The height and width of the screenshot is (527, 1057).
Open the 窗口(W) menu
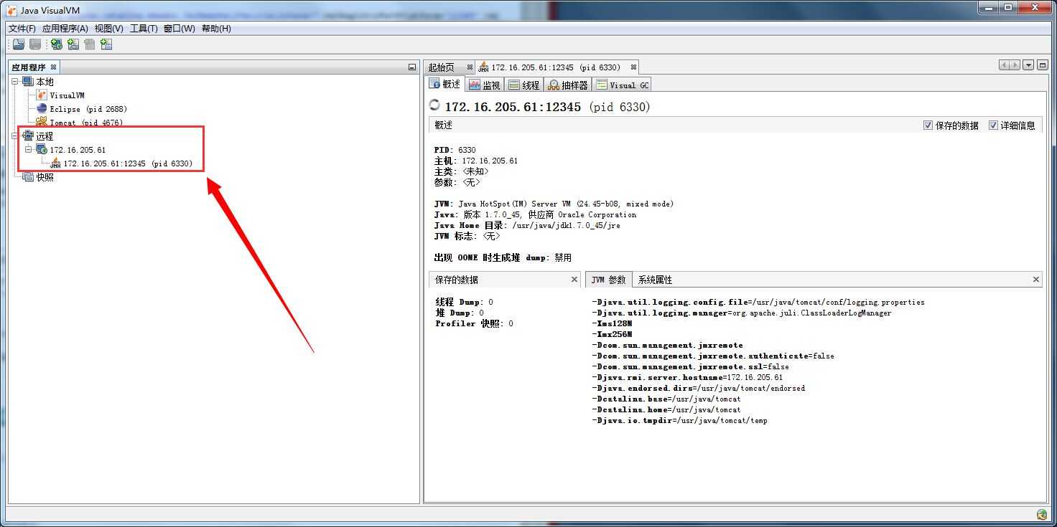click(180, 29)
